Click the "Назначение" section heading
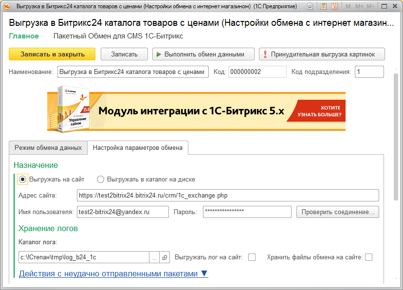The width and height of the screenshot is (403, 290). pyautogui.click(x=36, y=165)
